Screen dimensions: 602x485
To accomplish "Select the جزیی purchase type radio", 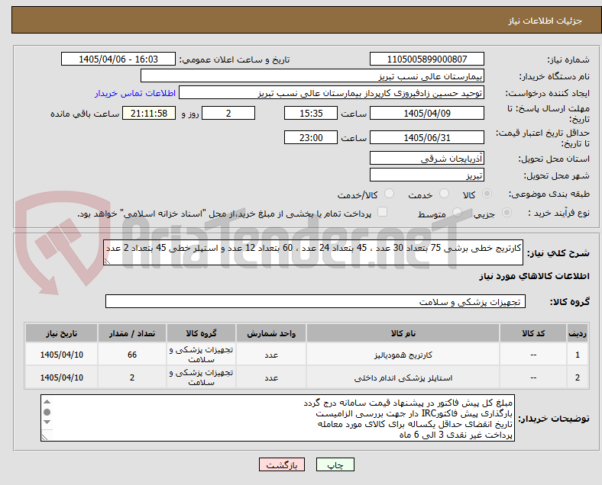I will (x=507, y=213).
